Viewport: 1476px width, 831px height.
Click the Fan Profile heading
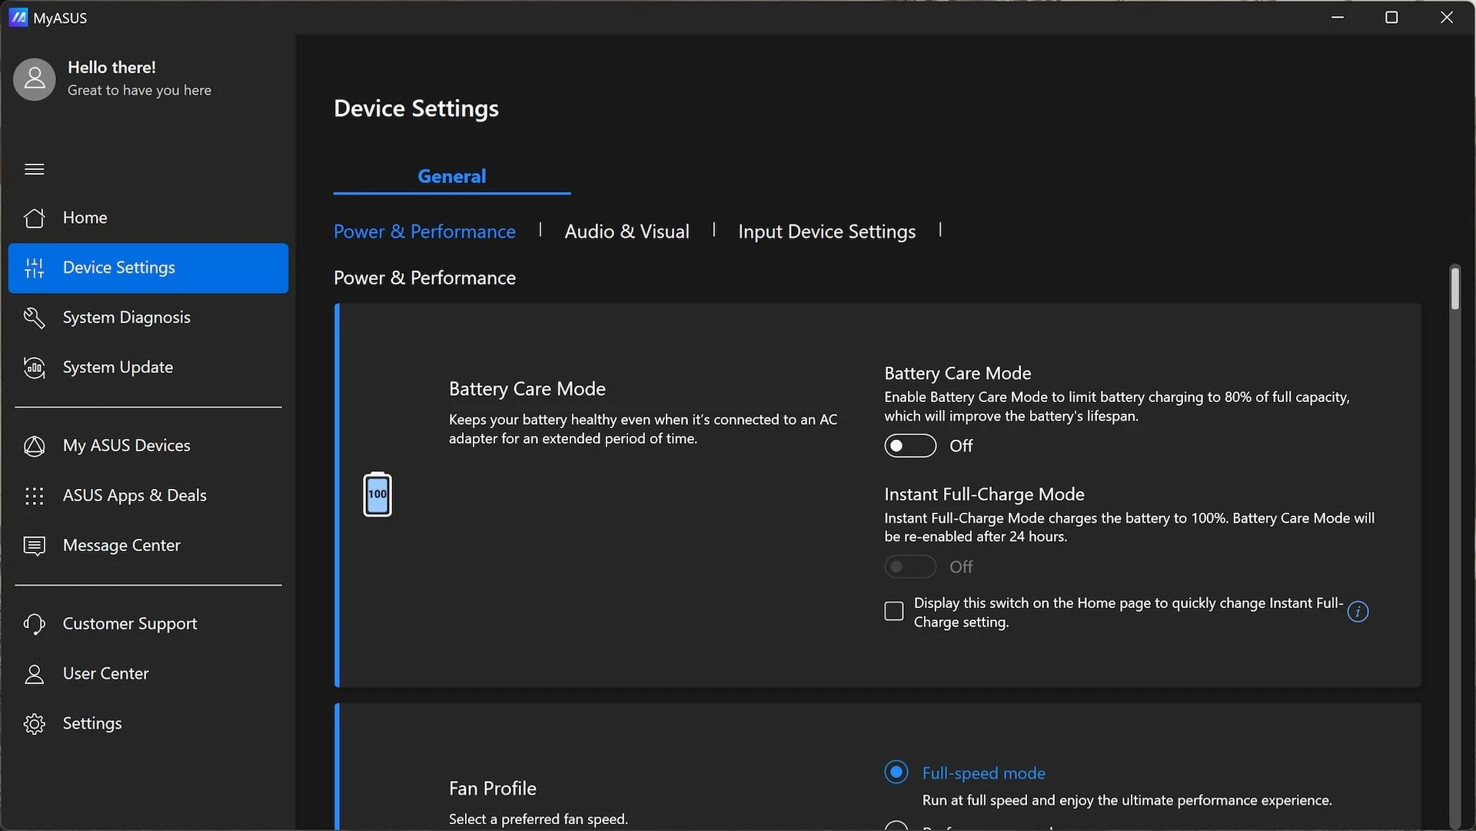coord(493,789)
